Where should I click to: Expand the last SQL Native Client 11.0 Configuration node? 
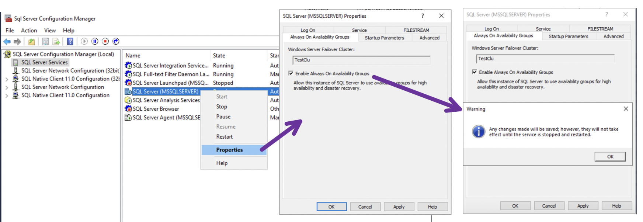[x=7, y=96]
